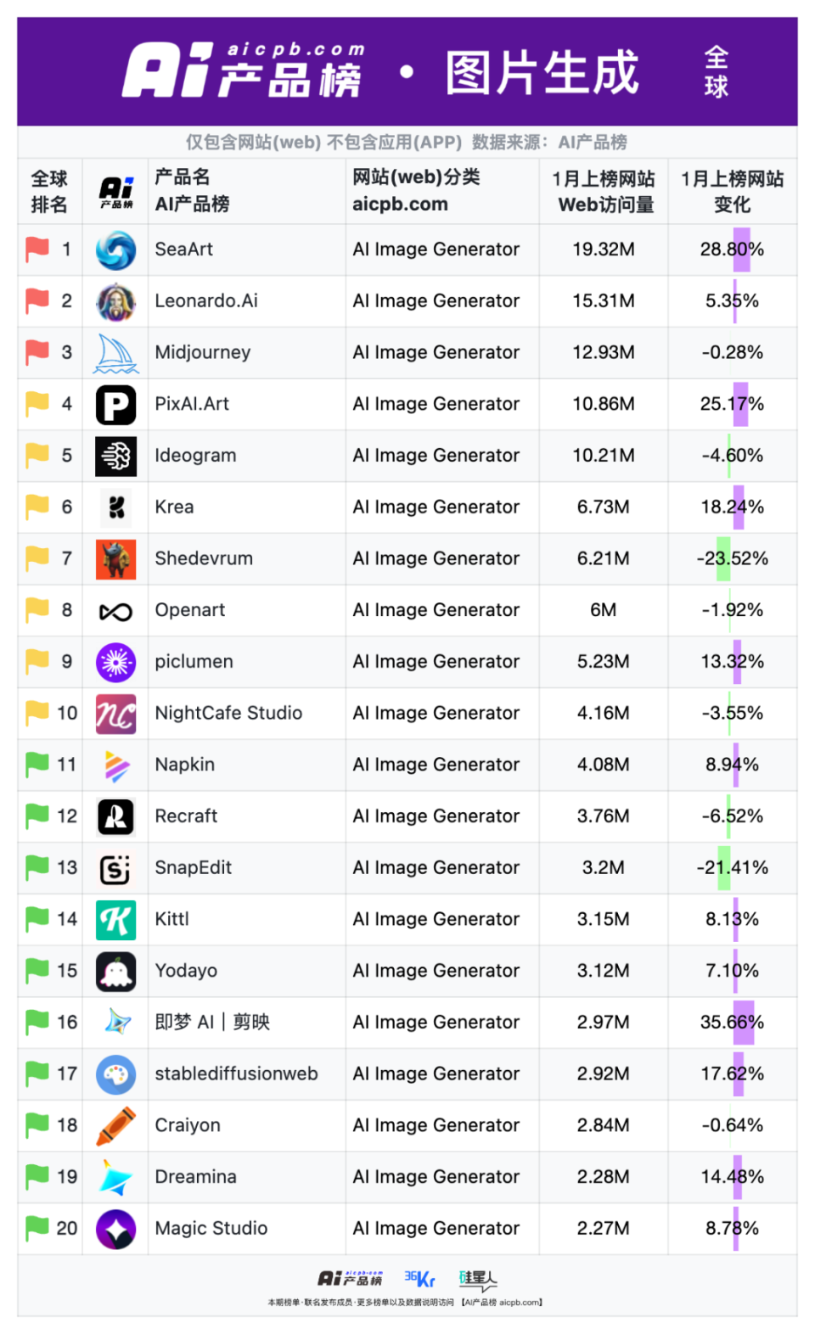This screenshot has height=1334, width=815.
Task: Click the stablediffusionweb product name
Action: pos(236,1074)
